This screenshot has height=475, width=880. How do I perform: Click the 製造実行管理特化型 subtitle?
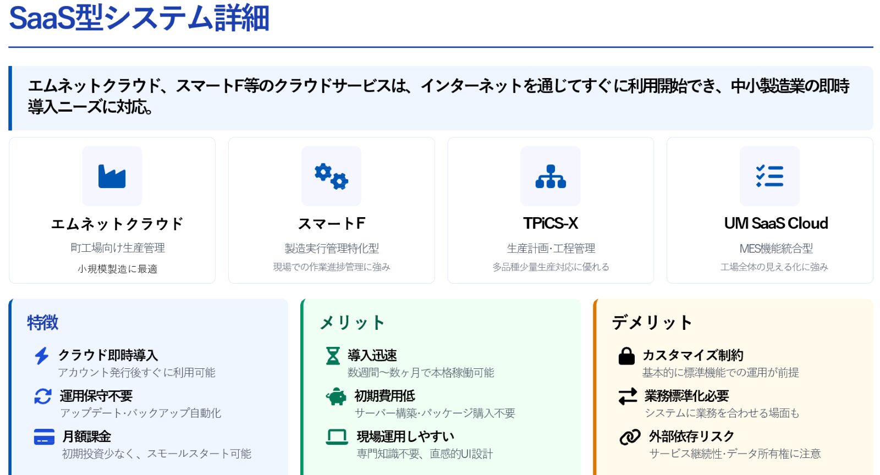[x=332, y=248]
